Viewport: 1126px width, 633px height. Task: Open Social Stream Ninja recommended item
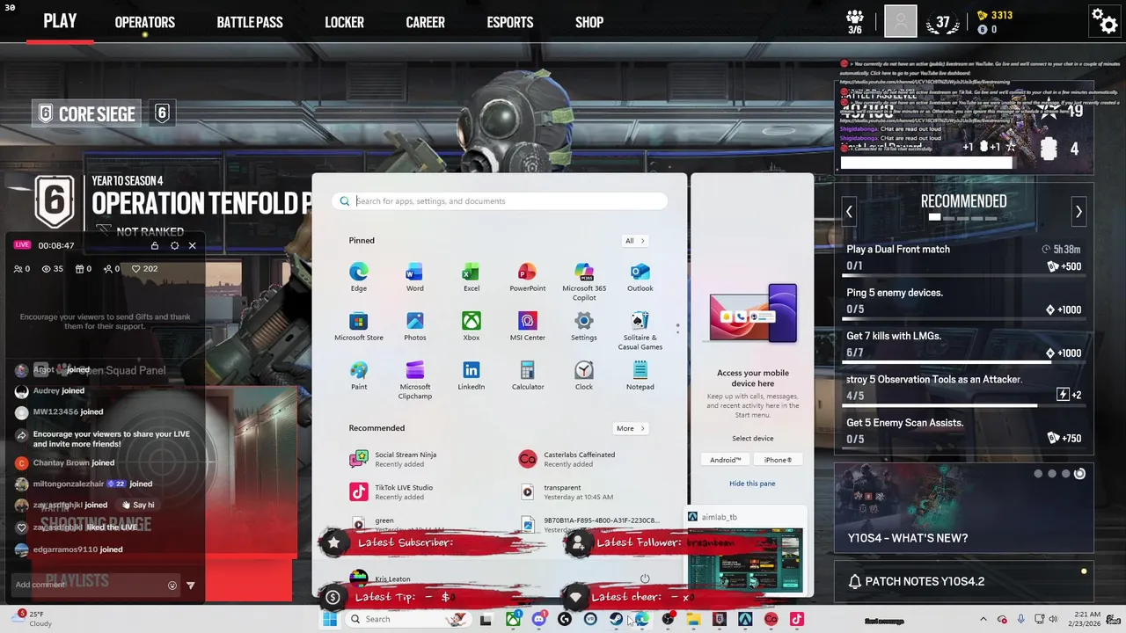pyautogui.click(x=405, y=459)
